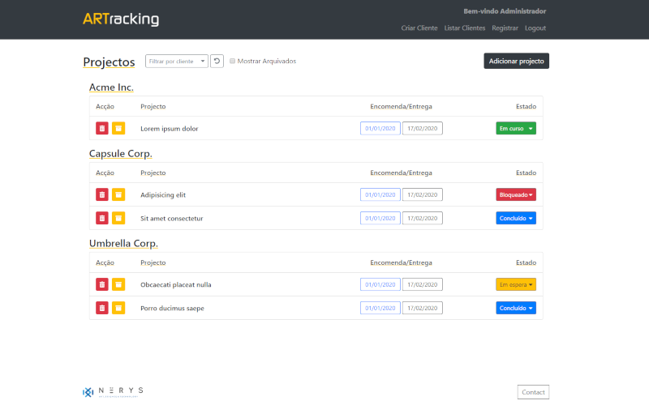Click the ARTracking logo
649x405 pixels.
121,19
